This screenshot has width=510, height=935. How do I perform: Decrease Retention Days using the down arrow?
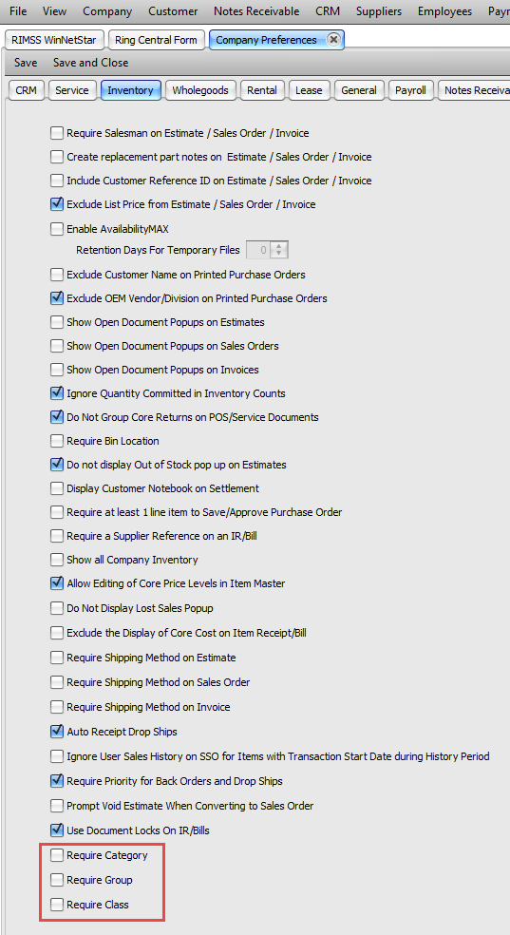pyautogui.click(x=279, y=254)
